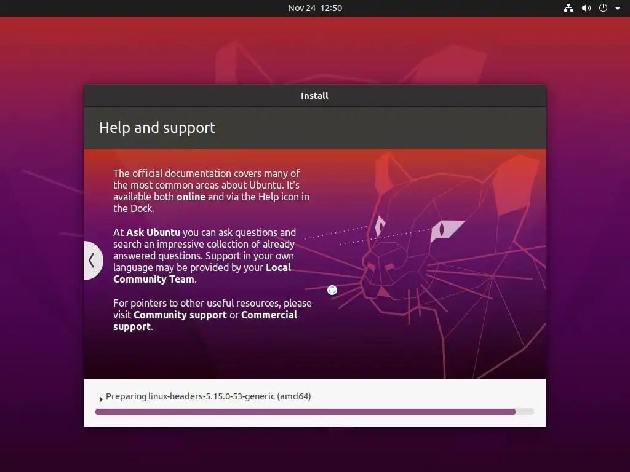This screenshot has height=472, width=630.
Task: Visit the 'Community support' link
Action: [180, 315]
